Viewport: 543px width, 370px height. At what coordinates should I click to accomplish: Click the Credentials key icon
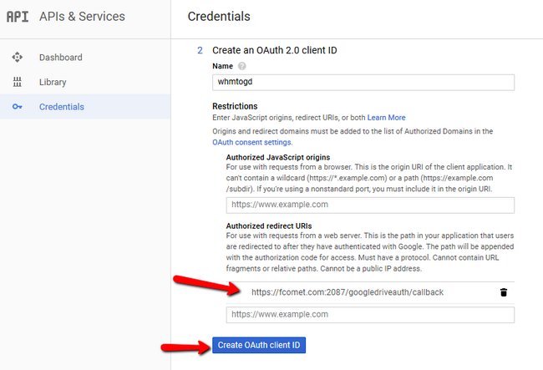click(18, 107)
